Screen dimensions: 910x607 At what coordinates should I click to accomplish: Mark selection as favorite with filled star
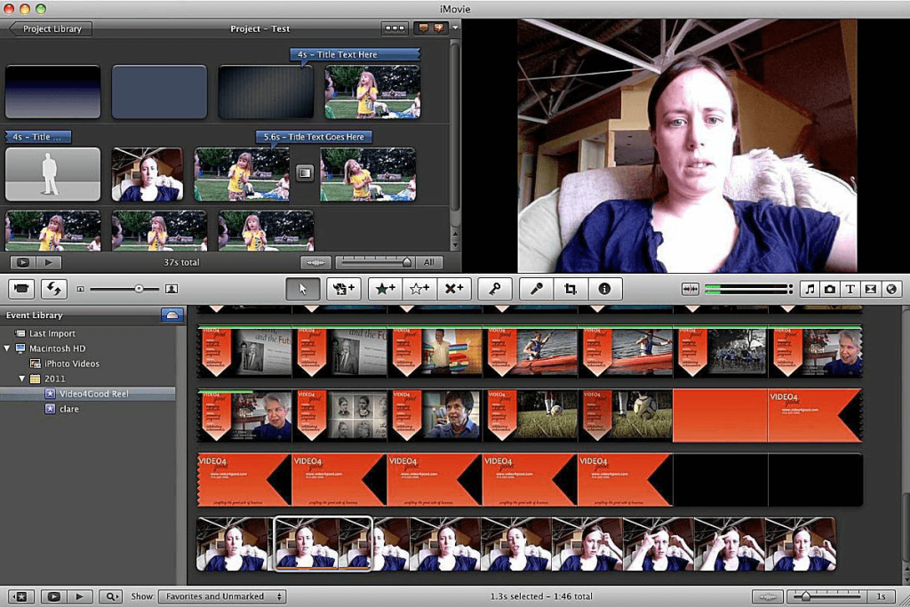pos(386,289)
